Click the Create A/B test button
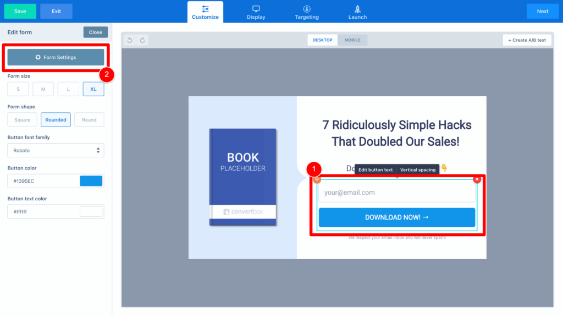This screenshot has width=563, height=317. [527, 40]
